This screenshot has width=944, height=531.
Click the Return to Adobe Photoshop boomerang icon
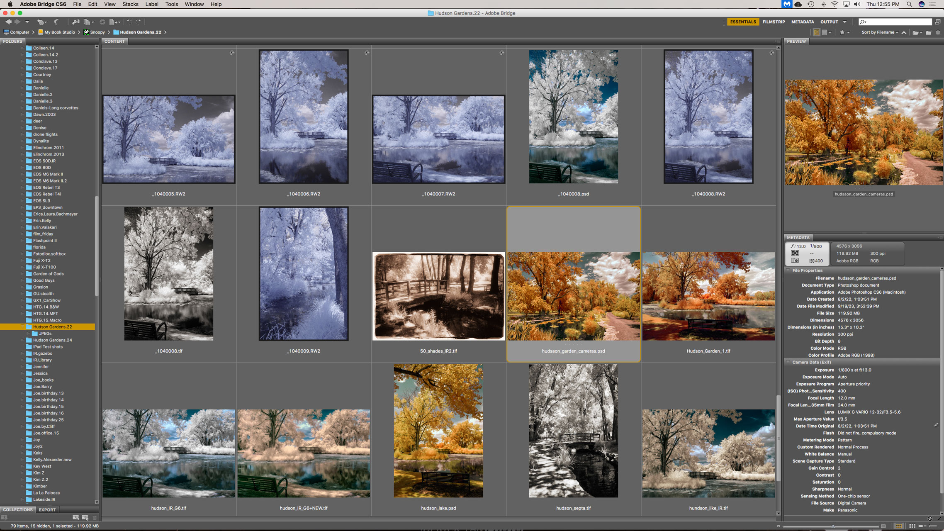coord(56,22)
